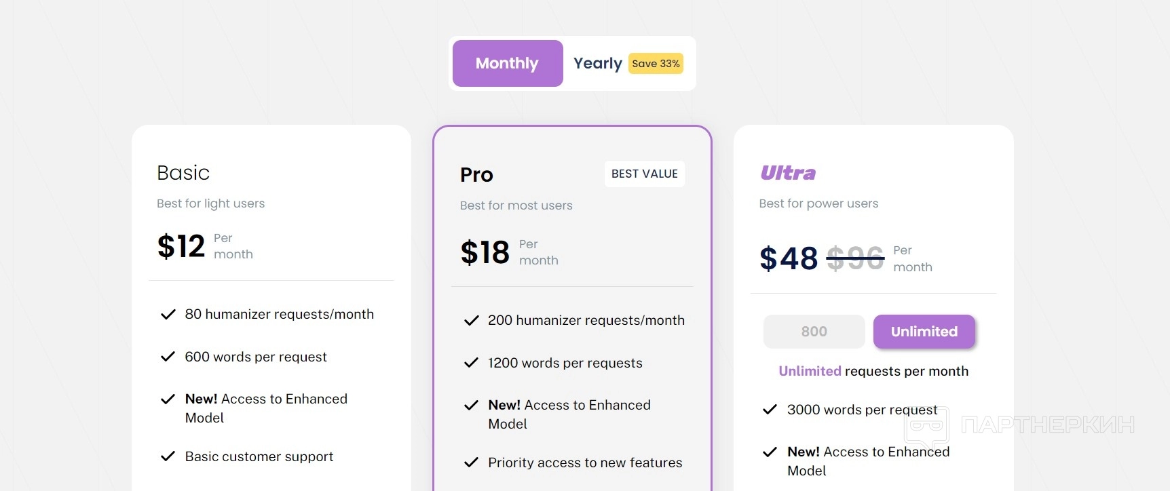Image resolution: width=1170 pixels, height=491 pixels.
Task: Select the 800 requests option
Action: (814, 332)
